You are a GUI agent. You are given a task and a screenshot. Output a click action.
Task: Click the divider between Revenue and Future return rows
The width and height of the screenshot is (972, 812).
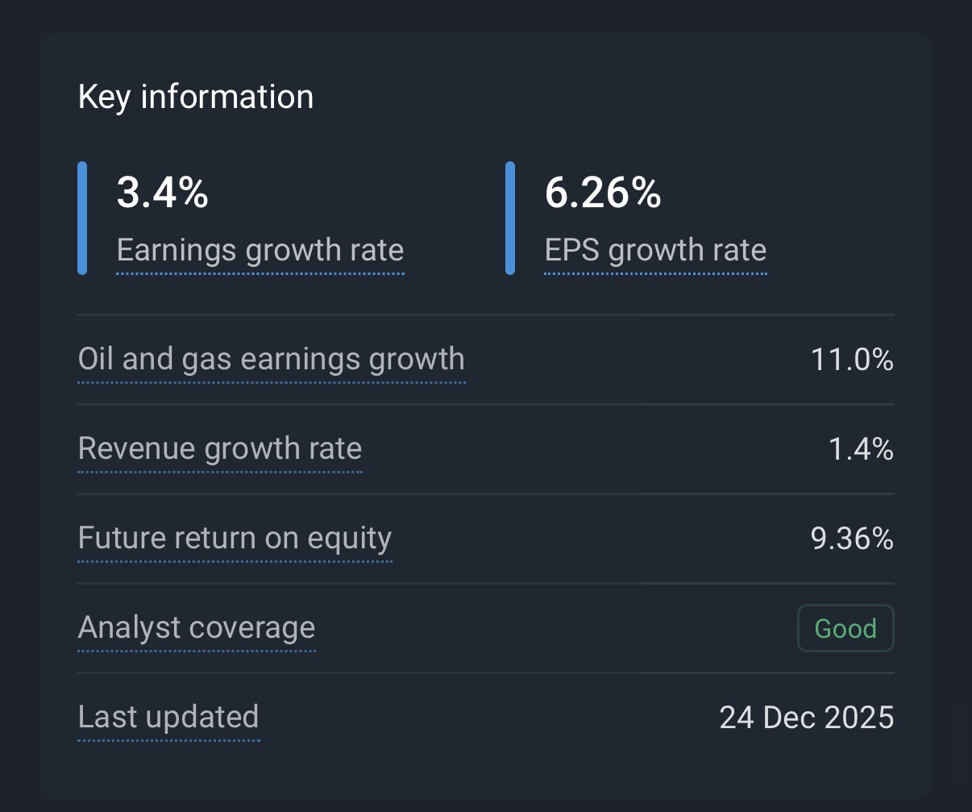[486, 493]
